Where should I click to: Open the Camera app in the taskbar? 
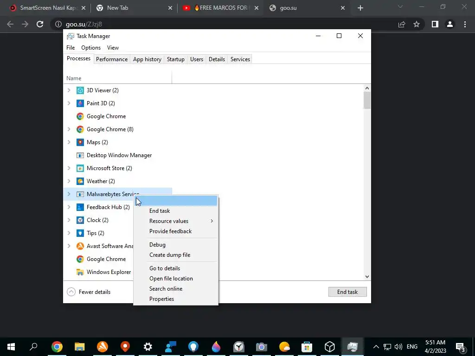262,347
